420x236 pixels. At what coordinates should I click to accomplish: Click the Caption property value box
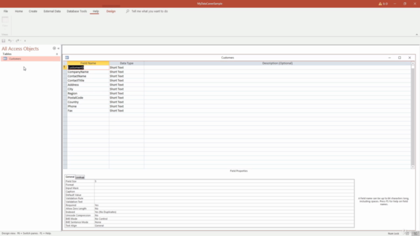coord(224,191)
